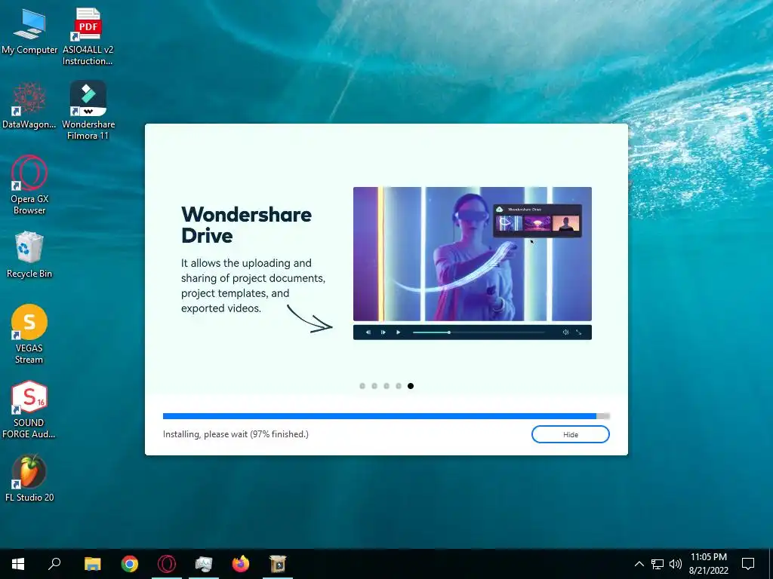Open the clock showing 11:05 PM
Screen dimensions: 773x579
708,564
